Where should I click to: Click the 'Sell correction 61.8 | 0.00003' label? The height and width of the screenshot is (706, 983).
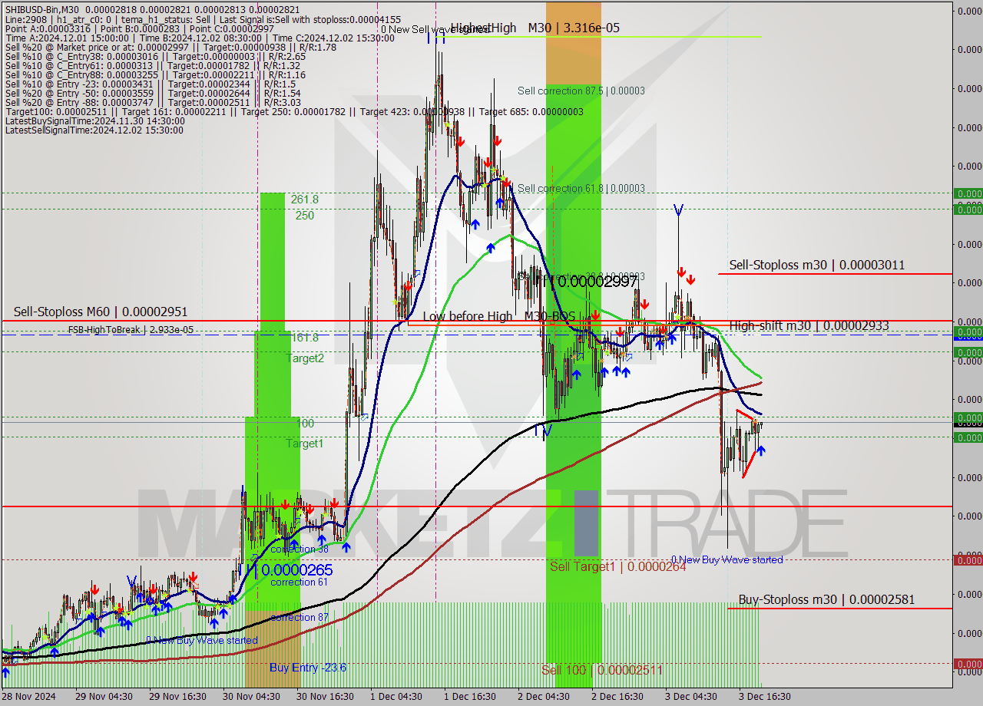pyautogui.click(x=581, y=188)
